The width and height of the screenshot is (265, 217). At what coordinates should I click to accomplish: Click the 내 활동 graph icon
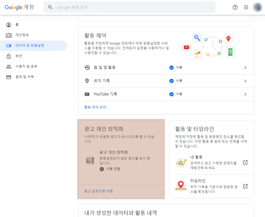click(181, 163)
